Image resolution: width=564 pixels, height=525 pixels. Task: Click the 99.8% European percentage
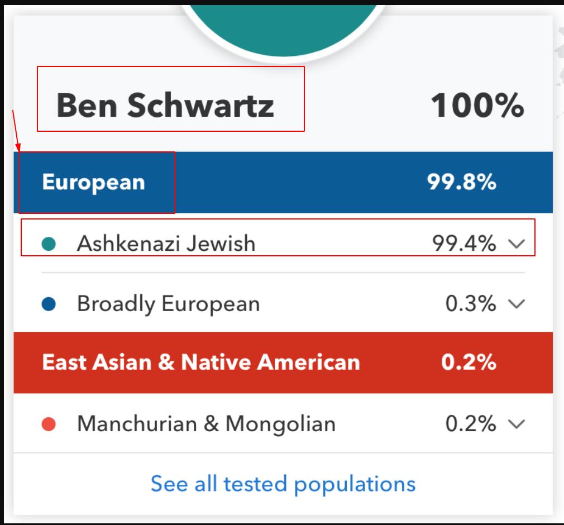coord(461,183)
